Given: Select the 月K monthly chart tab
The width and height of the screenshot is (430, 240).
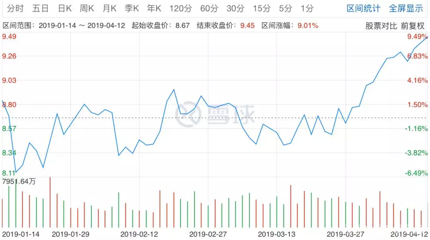Looking at the screenshot, I should click(x=109, y=8).
